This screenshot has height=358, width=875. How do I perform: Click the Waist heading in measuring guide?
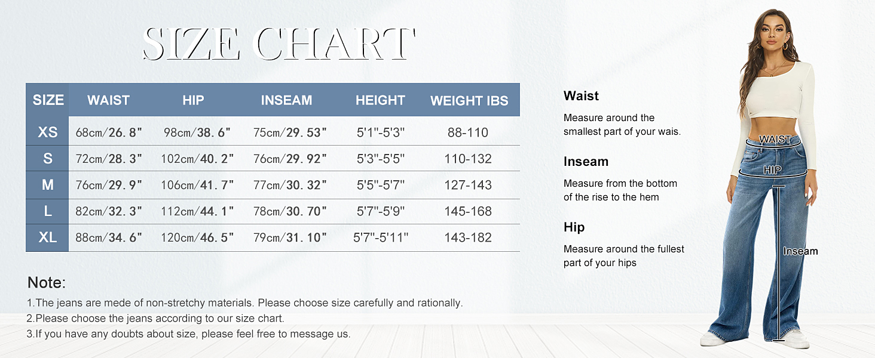[581, 96]
